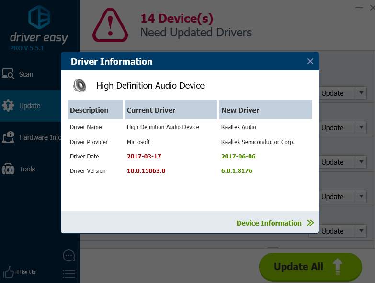Open the Scan section in sidebar

pyautogui.click(x=30, y=74)
